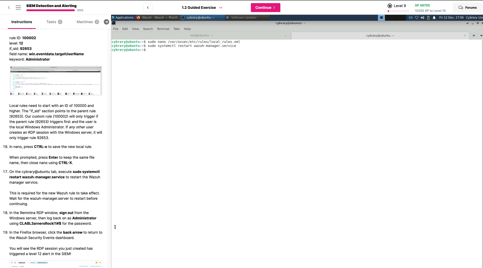Screen dimensions: 483x268
Task: Click the course progress bar at 100%
Action: click(50, 10)
